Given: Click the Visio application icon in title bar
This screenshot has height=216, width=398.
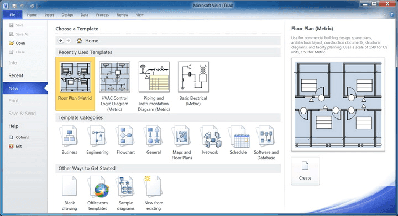Looking at the screenshot, I should pos(6,6).
